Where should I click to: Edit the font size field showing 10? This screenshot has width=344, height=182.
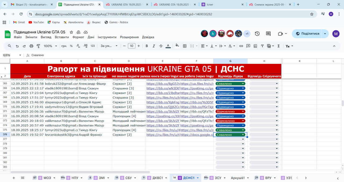pos(131,46)
